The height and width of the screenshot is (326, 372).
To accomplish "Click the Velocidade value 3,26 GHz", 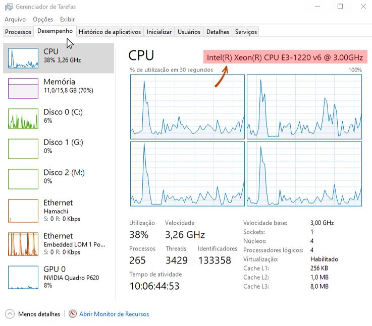I will coord(185,235).
